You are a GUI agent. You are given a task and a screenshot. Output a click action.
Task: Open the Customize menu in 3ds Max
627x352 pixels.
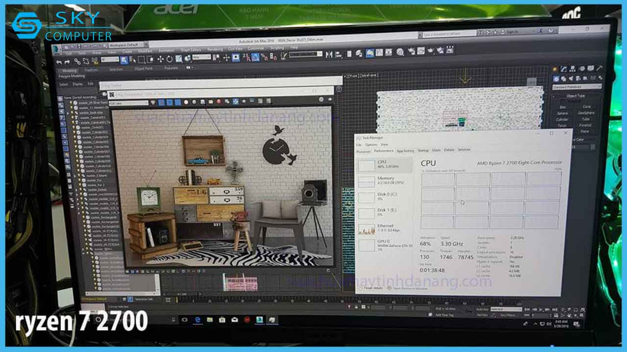pos(255,49)
